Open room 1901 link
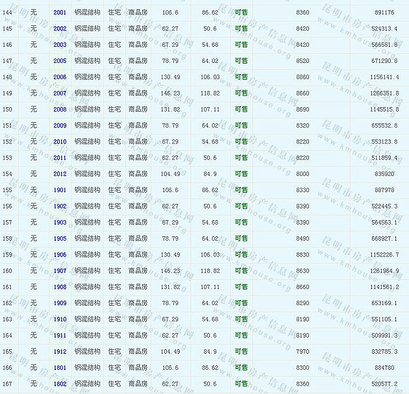Screen dimensions: 409x394 coord(60,190)
